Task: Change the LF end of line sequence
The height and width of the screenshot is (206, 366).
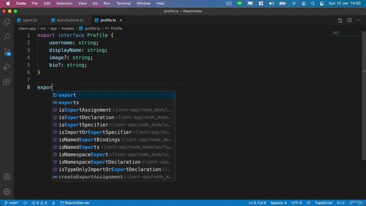Action: tap(308, 203)
